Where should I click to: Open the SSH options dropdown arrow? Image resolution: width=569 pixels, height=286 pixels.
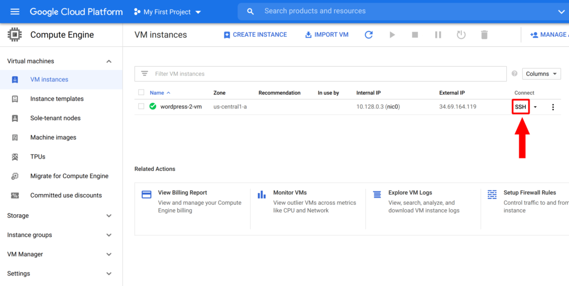535,107
